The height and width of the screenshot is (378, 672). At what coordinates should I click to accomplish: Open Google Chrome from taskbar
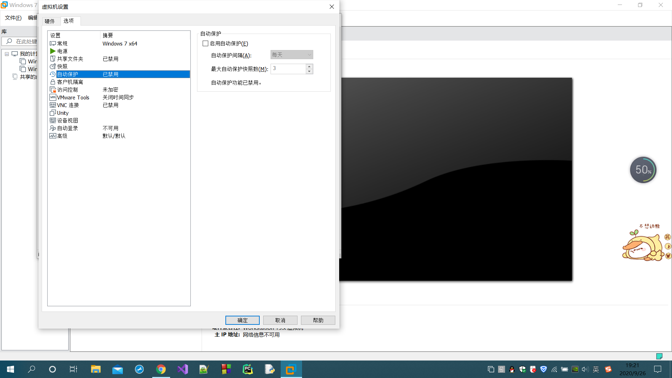[x=161, y=369]
